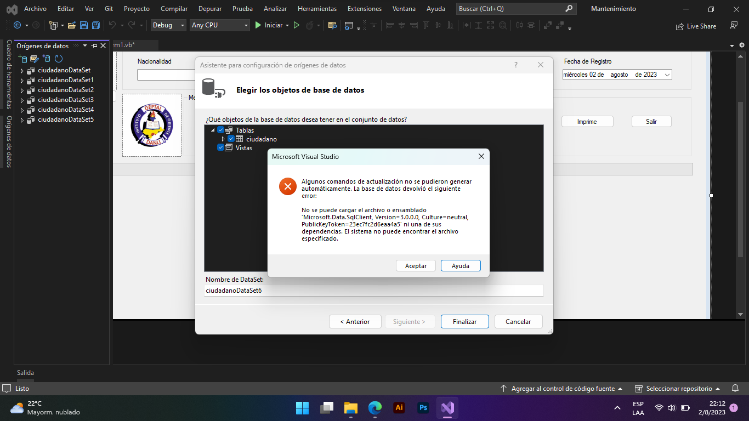Open File Explorer from the taskbar

click(x=351, y=408)
